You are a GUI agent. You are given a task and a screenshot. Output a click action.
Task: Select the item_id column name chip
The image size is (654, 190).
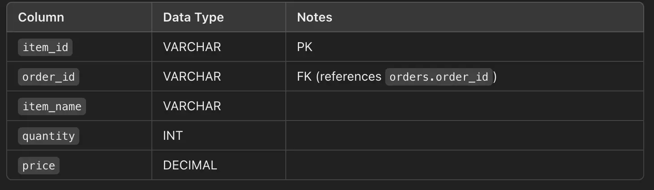pos(45,47)
